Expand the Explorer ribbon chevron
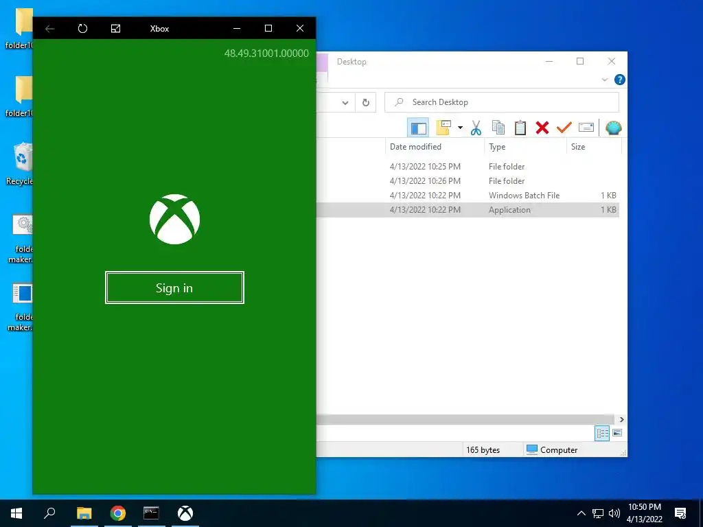Image resolution: width=703 pixels, height=527 pixels. (x=604, y=80)
